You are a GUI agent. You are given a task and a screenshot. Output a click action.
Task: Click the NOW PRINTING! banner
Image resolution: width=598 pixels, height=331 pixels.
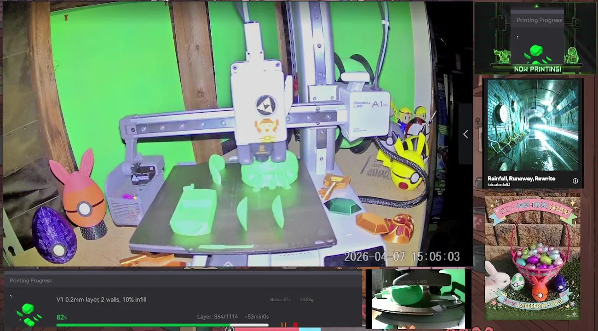coord(537,69)
